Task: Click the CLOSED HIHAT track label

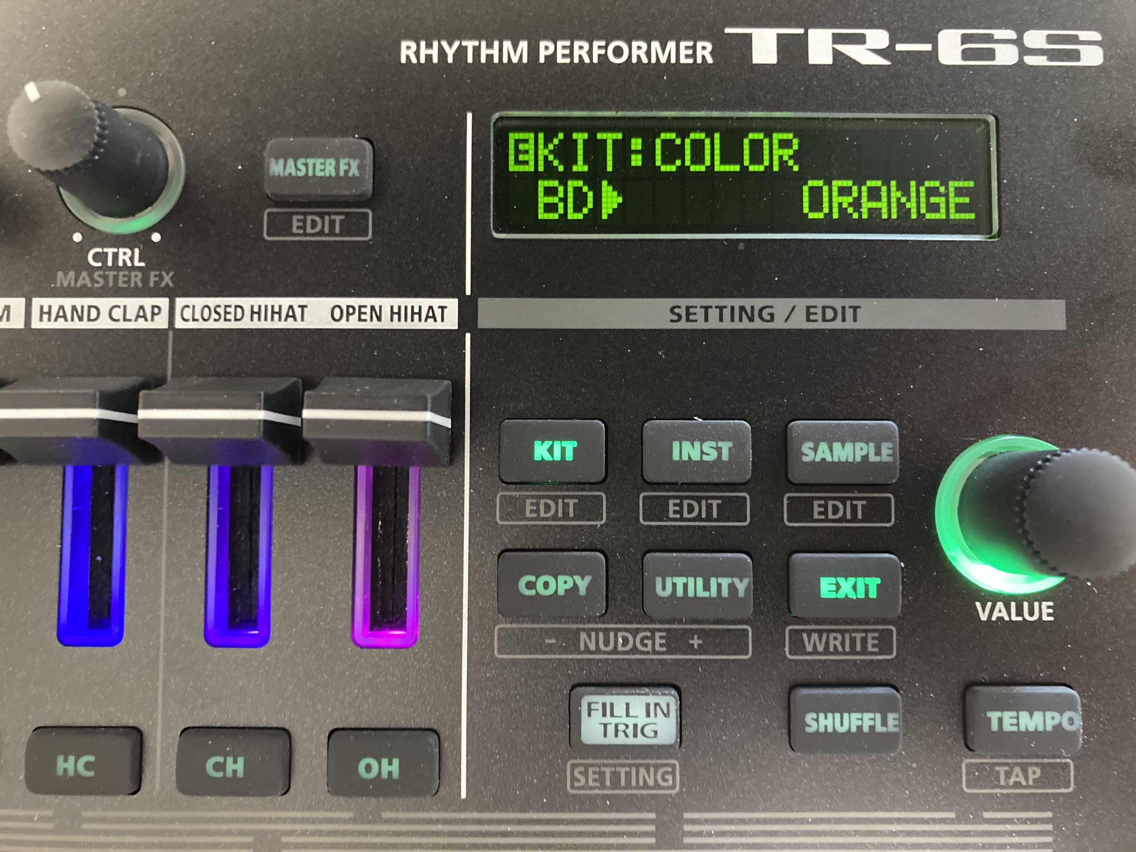Action: tap(244, 313)
